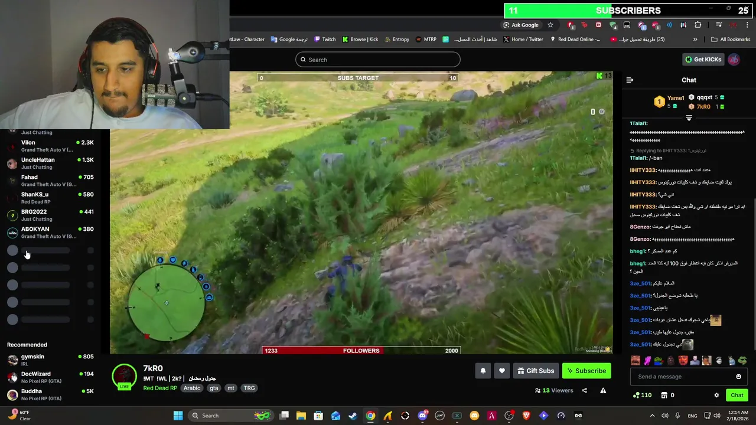Open ABOKYAN channel in sidebar
Screen dimensions: 756x425
tap(50, 233)
